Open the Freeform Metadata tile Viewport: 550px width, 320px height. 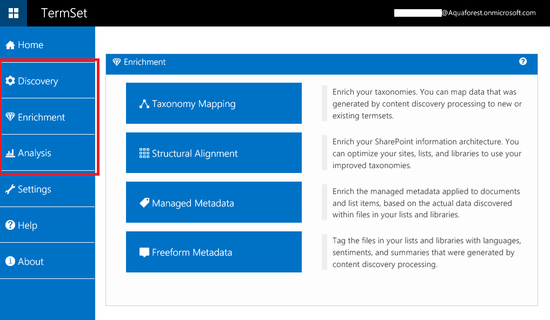coord(214,252)
